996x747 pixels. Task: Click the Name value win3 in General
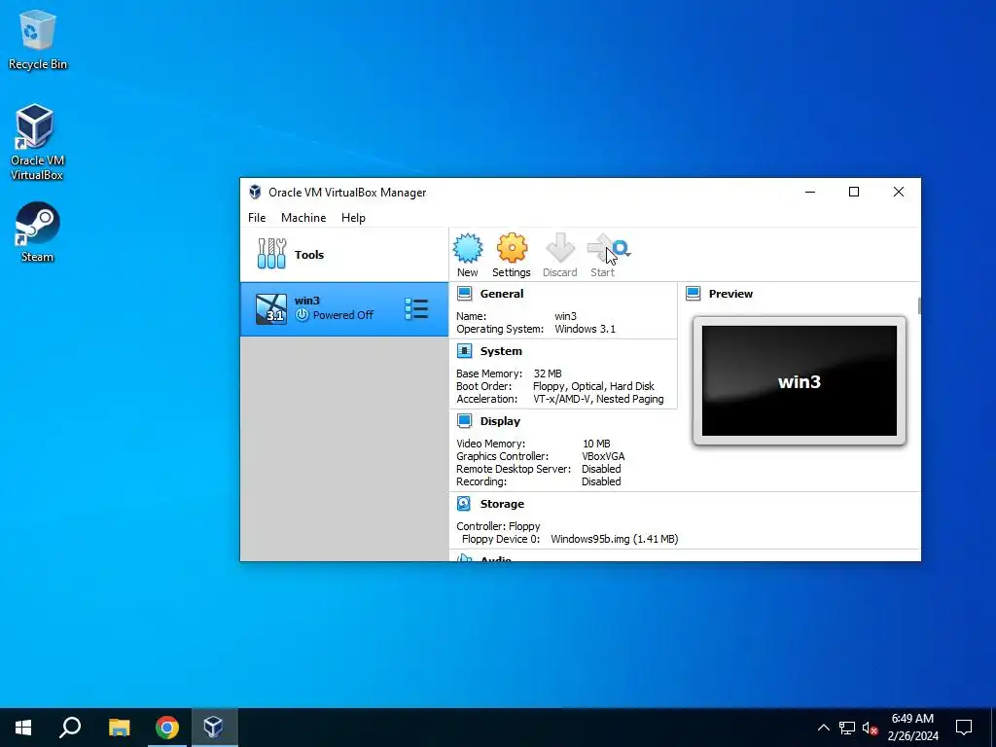click(565, 316)
